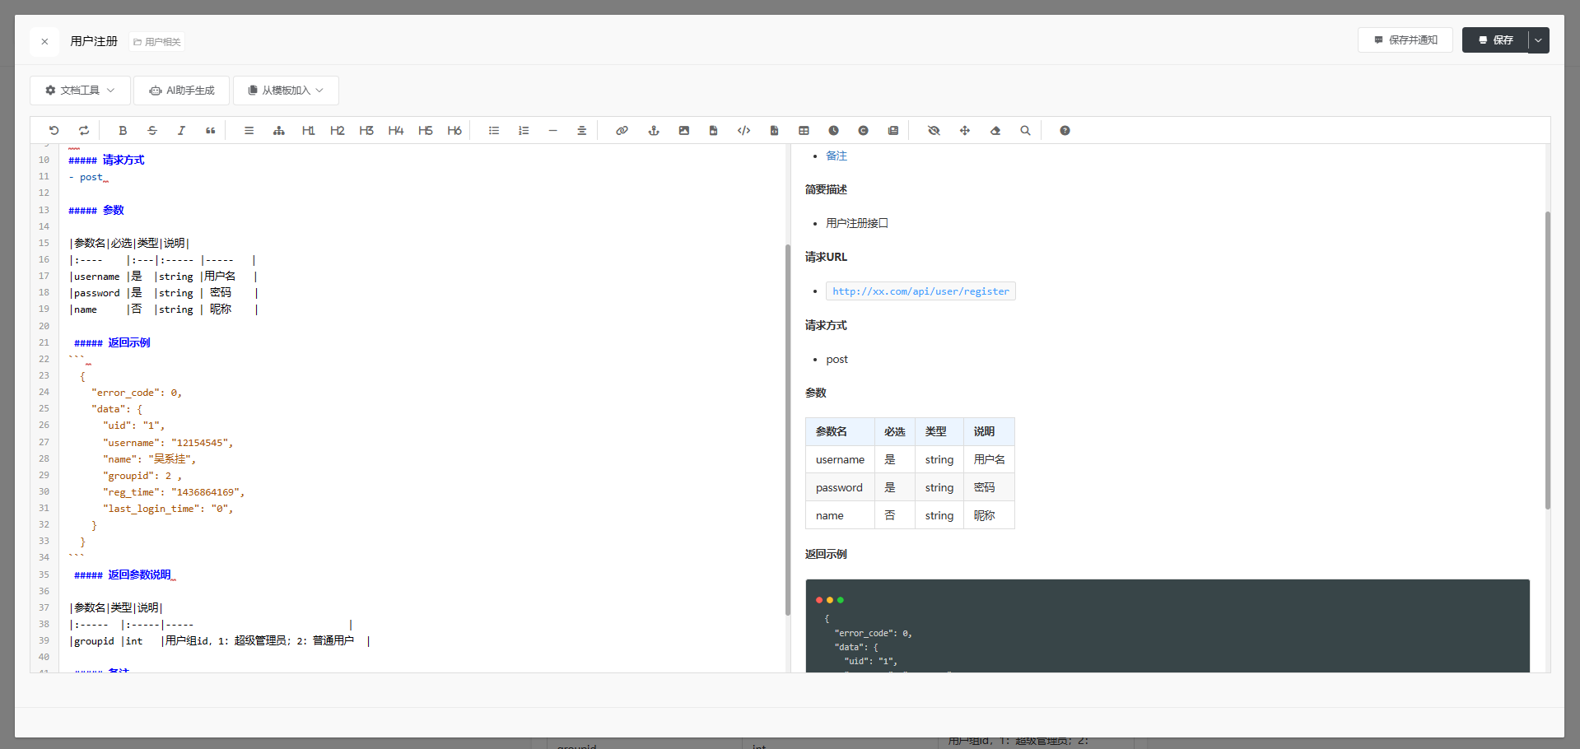The image size is (1580, 749).
Task: Expand the 从模板加入 dropdown
Action: (x=286, y=91)
